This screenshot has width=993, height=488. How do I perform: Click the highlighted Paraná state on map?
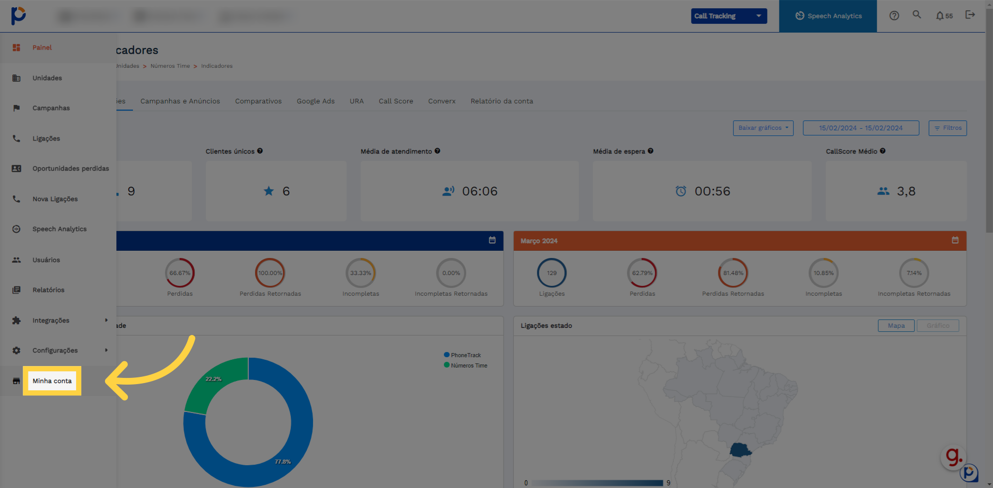tap(740, 450)
